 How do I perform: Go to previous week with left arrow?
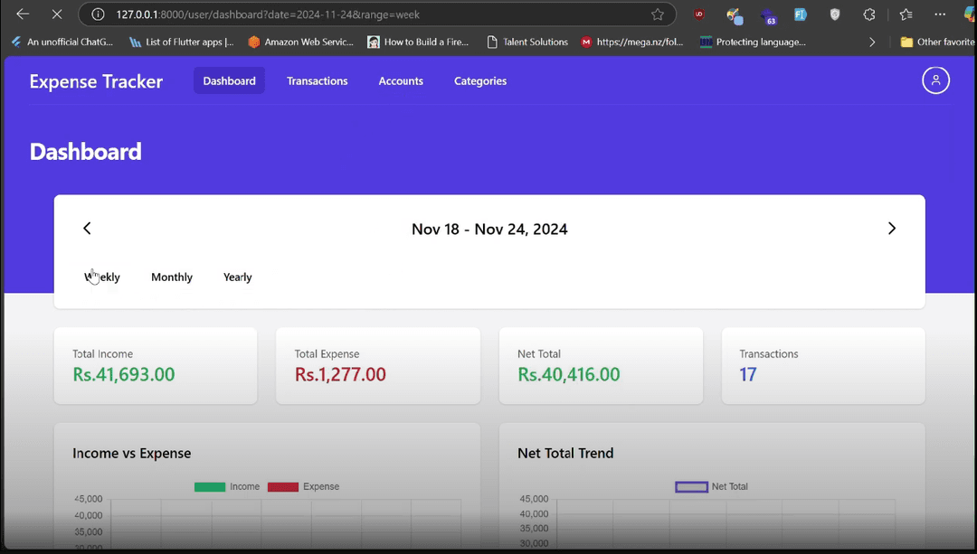point(87,229)
